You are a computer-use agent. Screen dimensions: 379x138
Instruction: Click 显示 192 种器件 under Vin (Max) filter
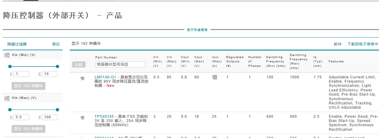pyautogui.click(x=28, y=129)
